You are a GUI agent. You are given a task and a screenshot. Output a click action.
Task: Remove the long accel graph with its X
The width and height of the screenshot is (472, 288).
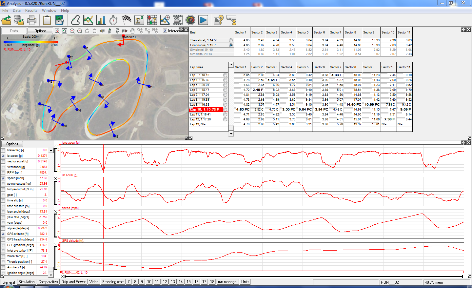55,146
